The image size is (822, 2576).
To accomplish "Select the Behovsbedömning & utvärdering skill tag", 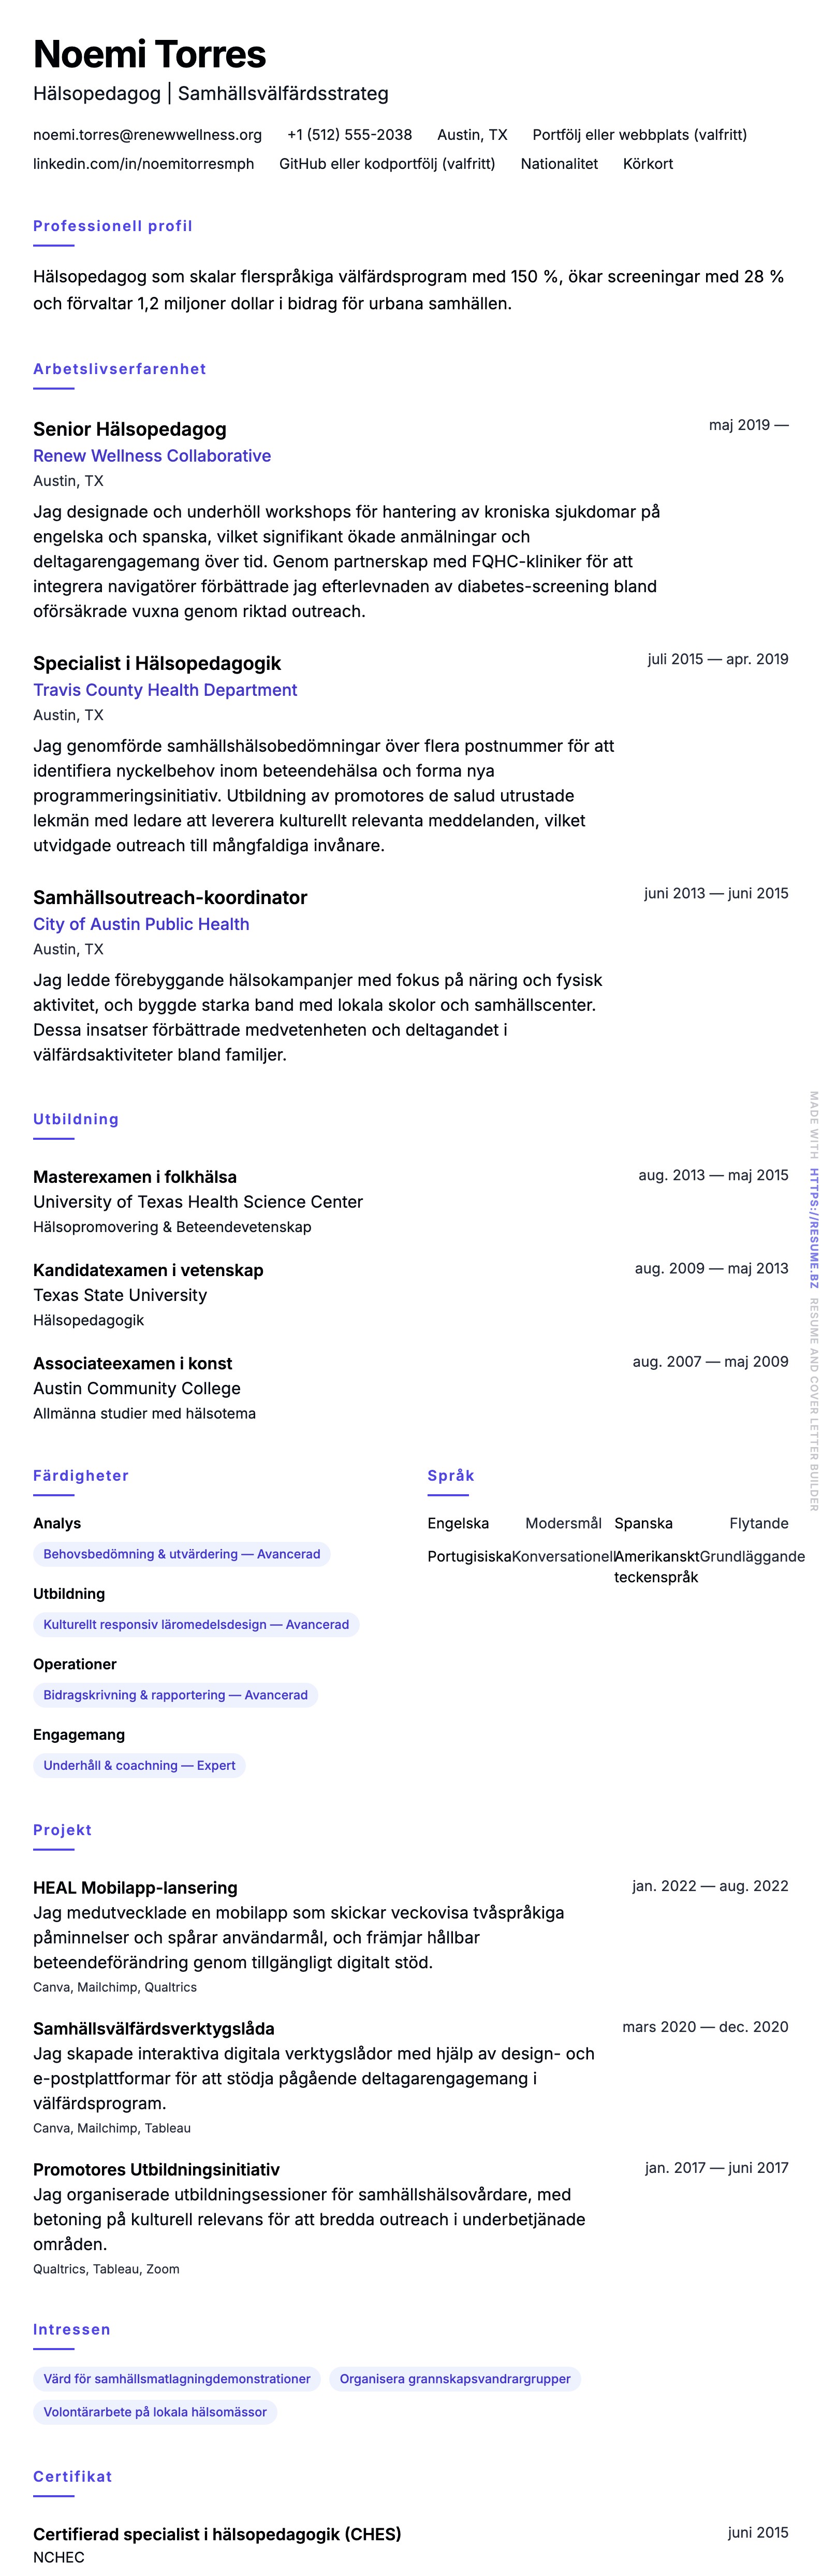I will pos(182,1554).
